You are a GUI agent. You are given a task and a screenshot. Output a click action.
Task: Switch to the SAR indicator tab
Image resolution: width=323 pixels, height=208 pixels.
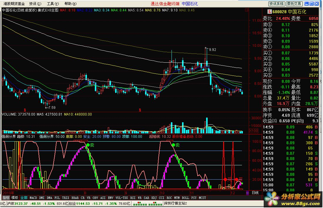tap(147, 198)
